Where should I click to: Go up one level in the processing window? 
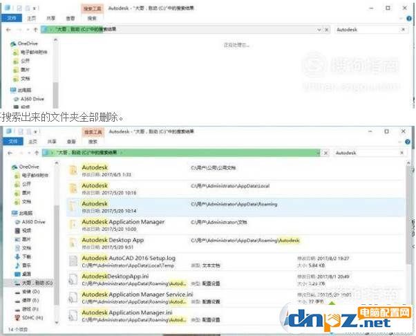coord(35,30)
